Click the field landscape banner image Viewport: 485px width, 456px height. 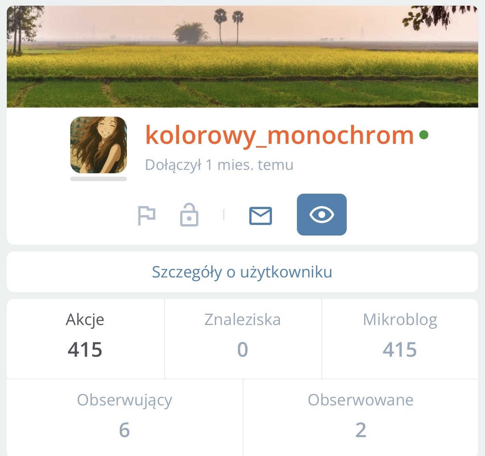pos(242,57)
